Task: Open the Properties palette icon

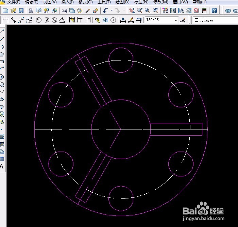Action: (165, 11)
